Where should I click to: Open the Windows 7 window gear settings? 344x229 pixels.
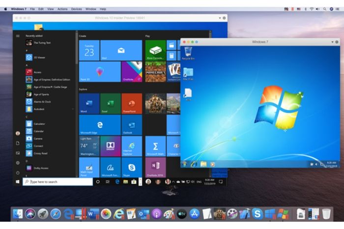(x=337, y=42)
